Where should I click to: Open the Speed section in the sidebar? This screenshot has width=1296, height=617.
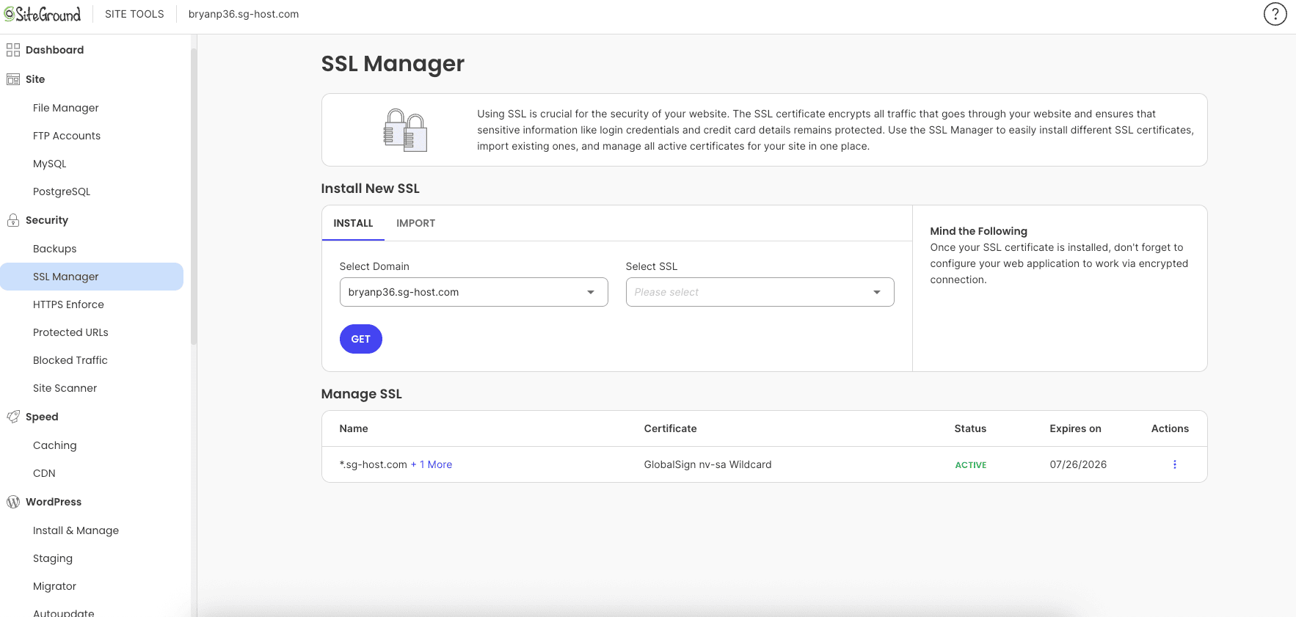tap(42, 417)
